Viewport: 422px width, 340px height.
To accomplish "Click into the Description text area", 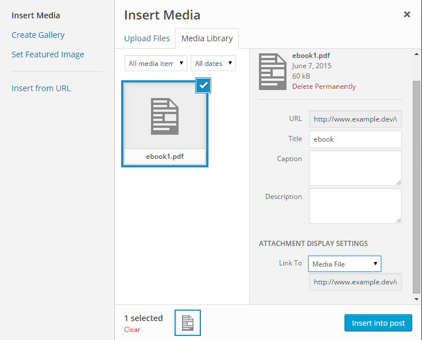I will pyautogui.click(x=355, y=206).
